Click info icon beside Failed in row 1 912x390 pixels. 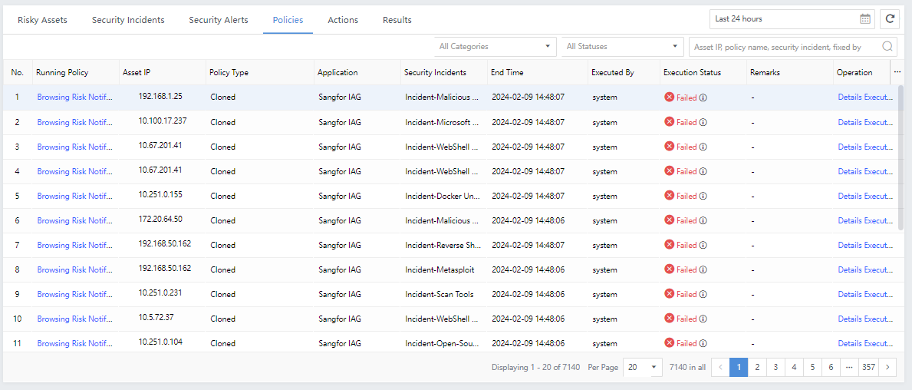click(x=703, y=97)
